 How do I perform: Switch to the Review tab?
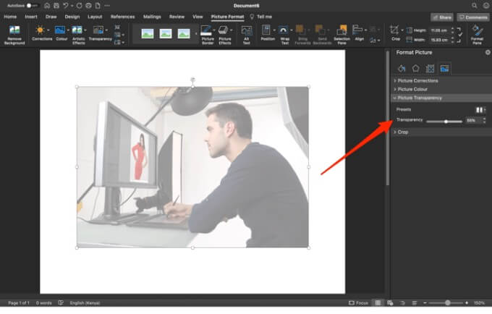pos(177,17)
